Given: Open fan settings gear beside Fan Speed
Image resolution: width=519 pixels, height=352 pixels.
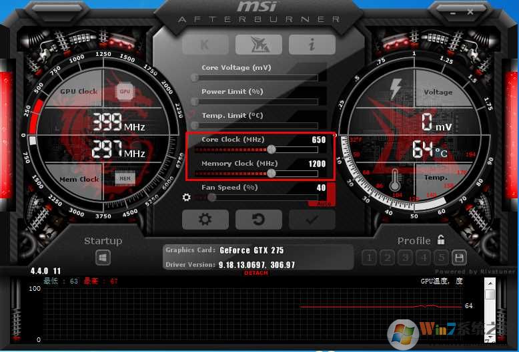Looking at the screenshot, I should (x=186, y=198).
